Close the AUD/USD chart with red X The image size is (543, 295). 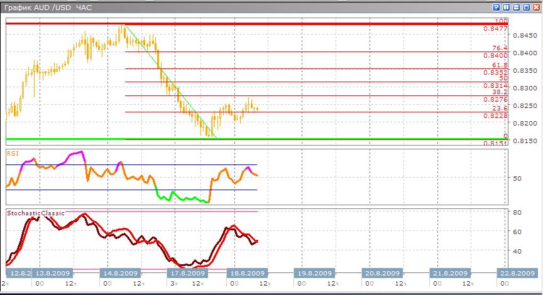535,8
